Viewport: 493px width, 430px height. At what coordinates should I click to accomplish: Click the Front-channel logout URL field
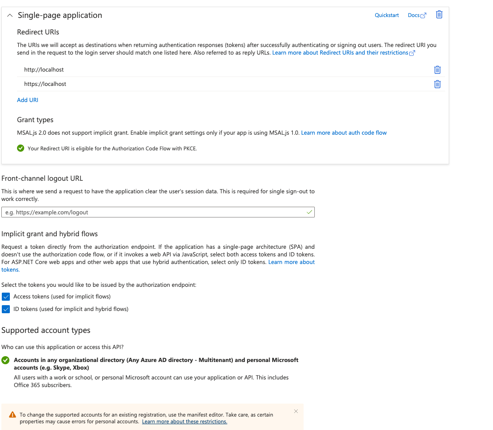pyautogui.click(x=157, y=212)
